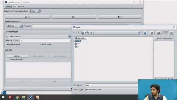
Task: Click the Edit selected... button
Action: (x=39, y=56)
